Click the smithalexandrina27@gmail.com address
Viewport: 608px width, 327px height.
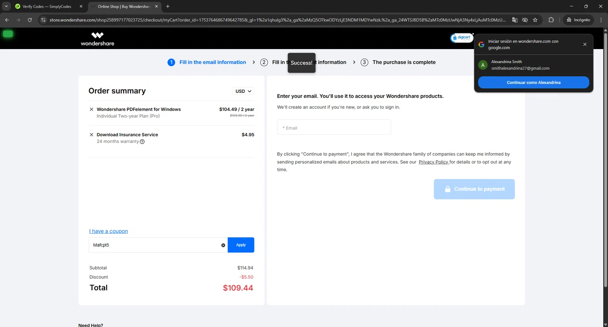coord(520,68)
